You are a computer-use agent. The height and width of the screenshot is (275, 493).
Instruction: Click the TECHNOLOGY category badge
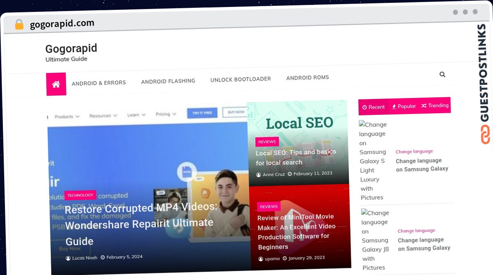click(x=80, y=195)
